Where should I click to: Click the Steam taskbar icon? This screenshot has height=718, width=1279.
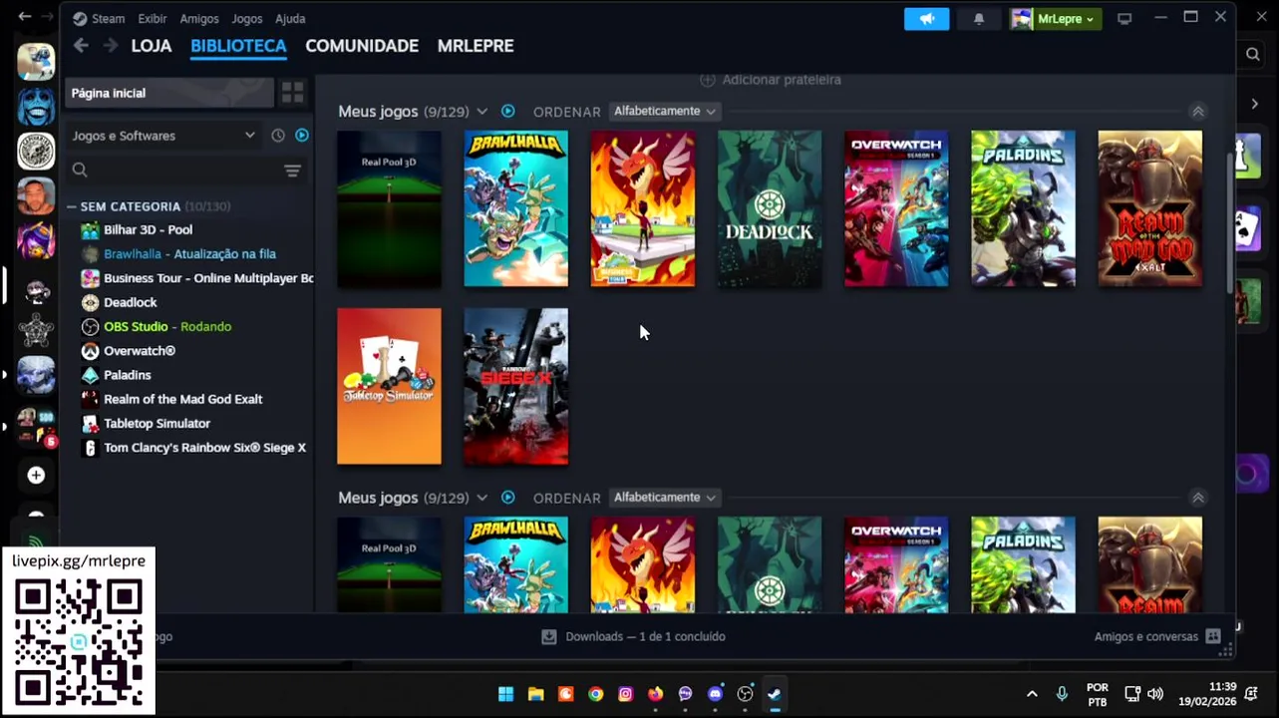775,694
